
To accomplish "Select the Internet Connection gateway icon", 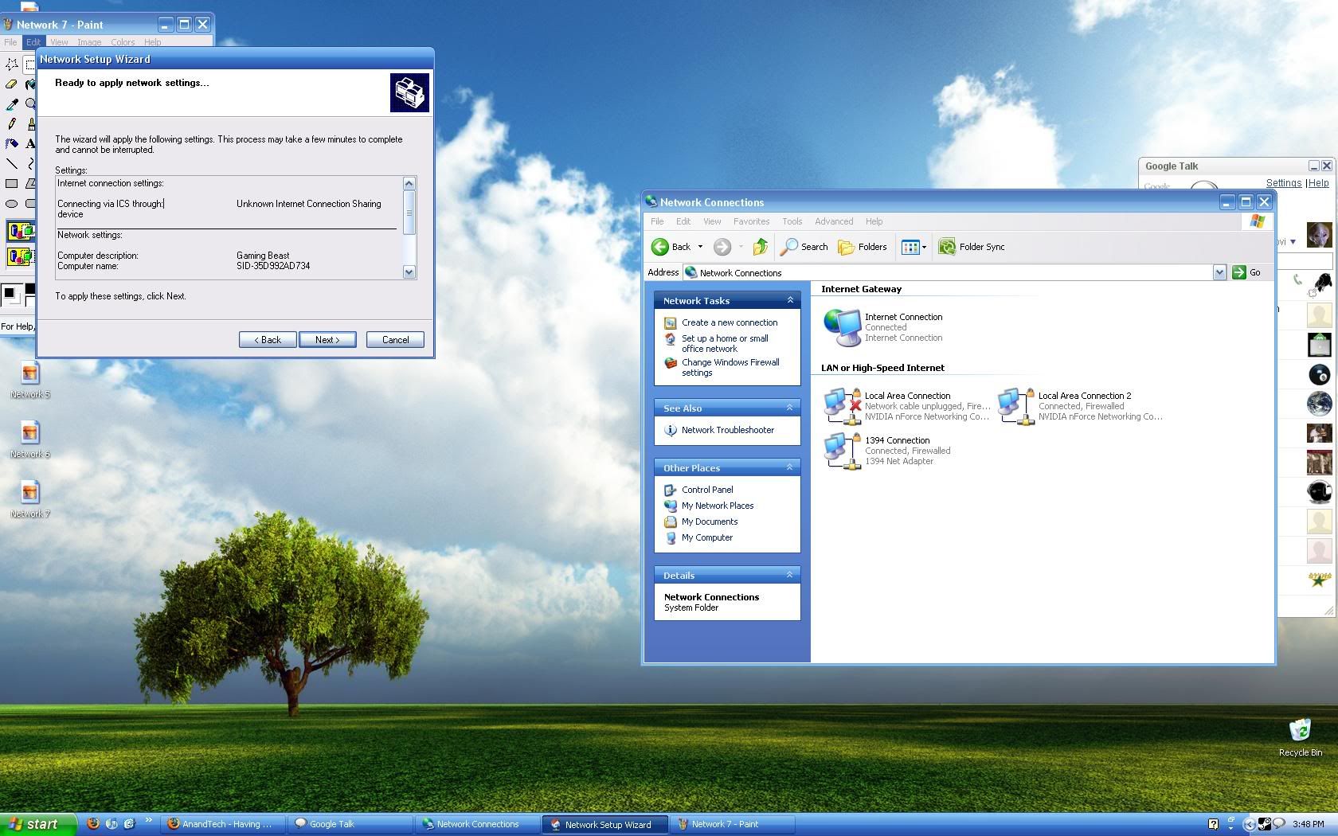I will pyautogui.click(x=842, y=327).
